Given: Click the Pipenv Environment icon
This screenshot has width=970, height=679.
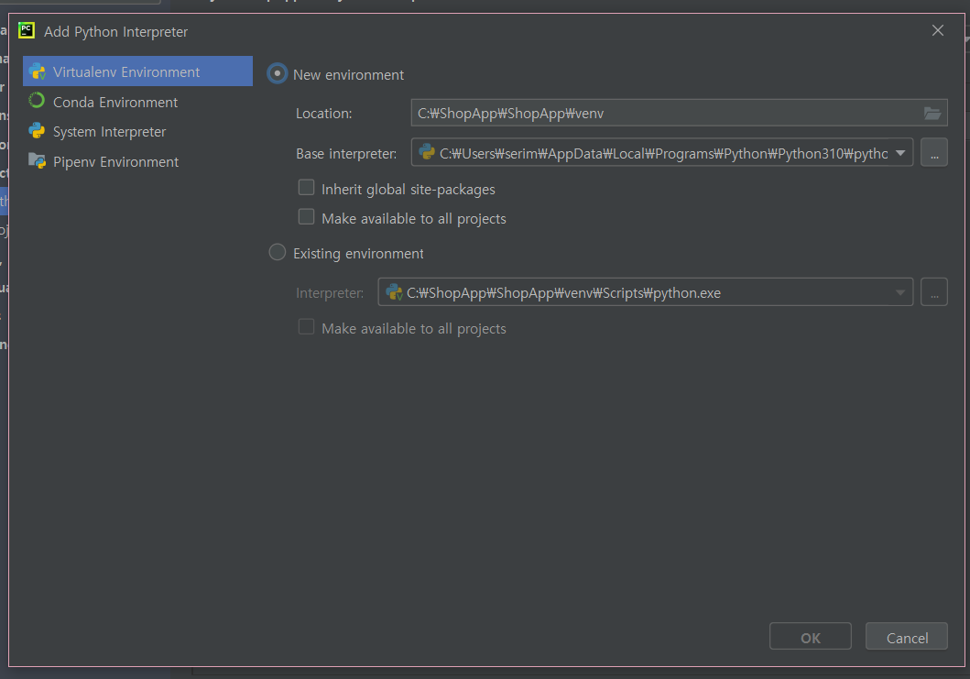Looking at the screenshot, I should (x=37, y=161).
